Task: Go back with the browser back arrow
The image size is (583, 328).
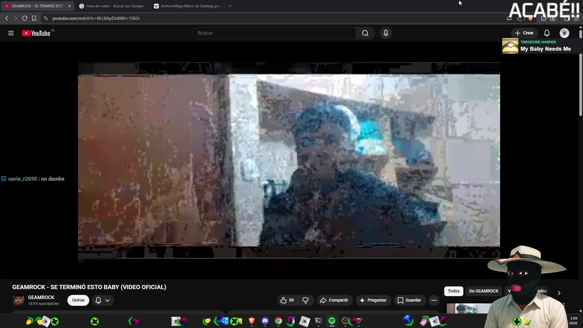Action: tap(6, 18)
